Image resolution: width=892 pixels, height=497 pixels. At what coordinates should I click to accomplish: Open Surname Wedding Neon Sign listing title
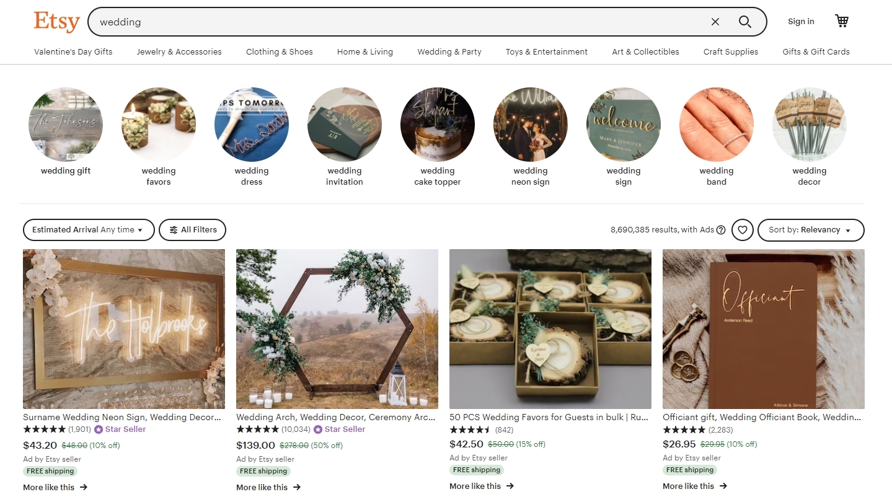122,418
